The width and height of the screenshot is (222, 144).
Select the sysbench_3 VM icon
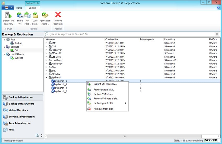pyautogui.click(x=53, y=84)
